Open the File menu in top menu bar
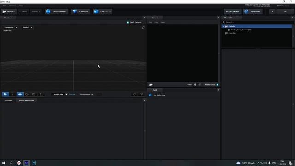This screenshot has height=166, width=295. [x=4, y=6]
